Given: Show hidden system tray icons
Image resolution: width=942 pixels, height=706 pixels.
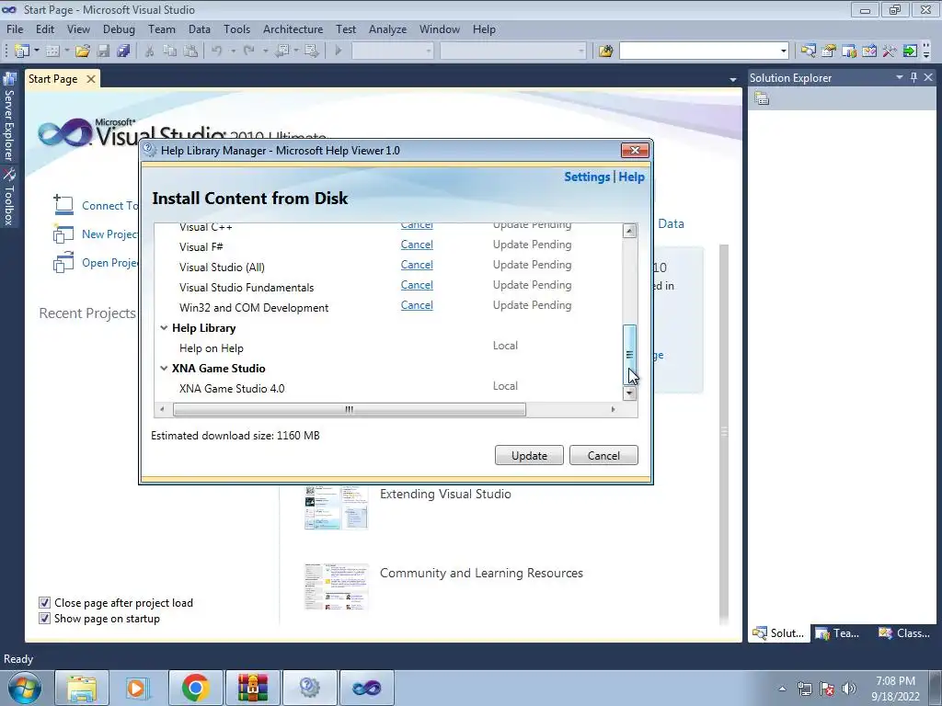Looking at the screenshot, I should point(782,689).
